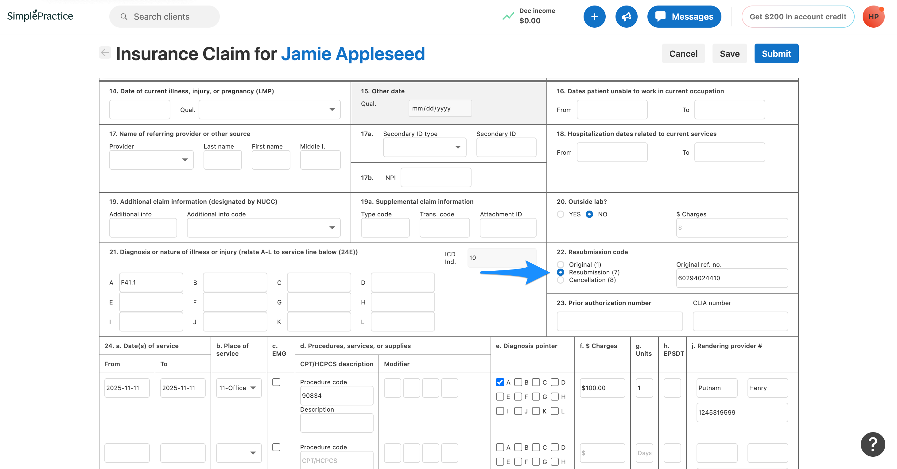Screen dimensions: 897x469
Task: Open the Messages panel
Action: tap(684, 16)
